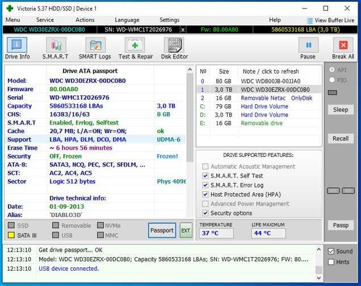This screenshot has height=286, width=361.
Task: Click the Removable indicator box
Action: 55,225
